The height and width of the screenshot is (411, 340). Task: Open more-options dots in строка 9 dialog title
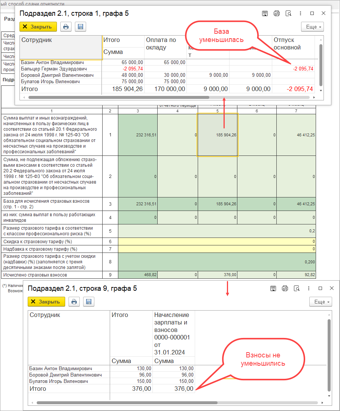[309, 288]
